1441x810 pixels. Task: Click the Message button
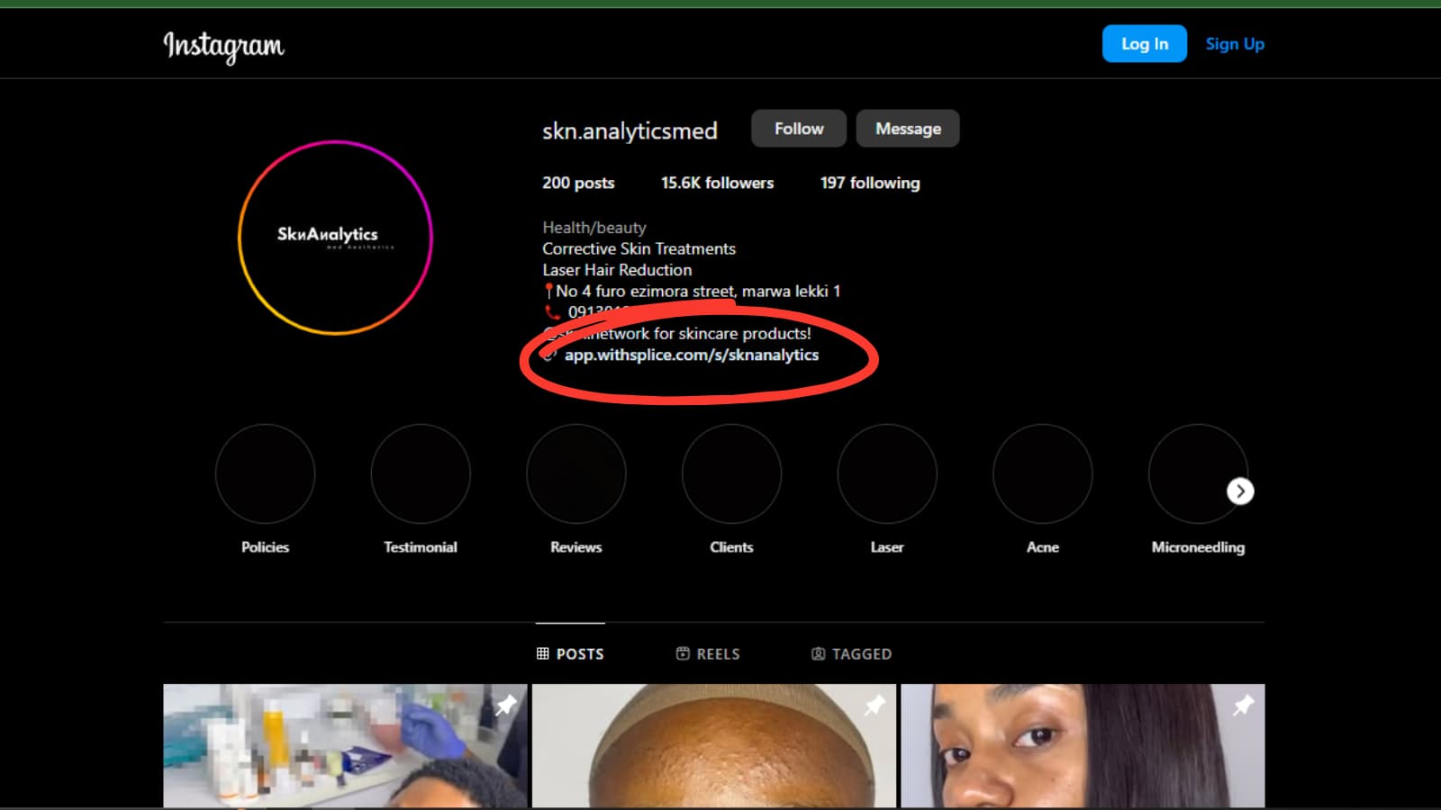tap(908, 129)
